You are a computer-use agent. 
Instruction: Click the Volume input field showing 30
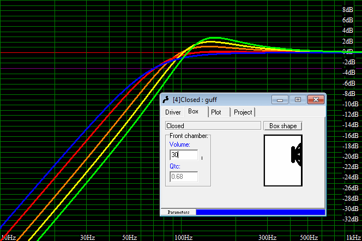click(x=184, y=155)
